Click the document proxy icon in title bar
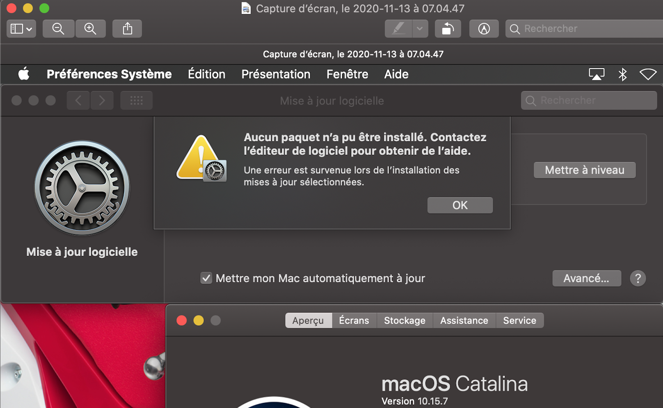663x408 pixels. tap(246, 8)
